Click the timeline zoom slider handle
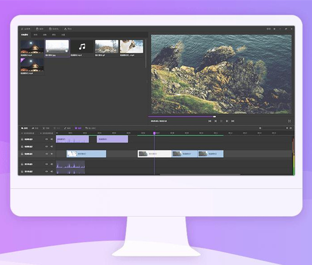The image size is (312, 265). coord(287,128)
